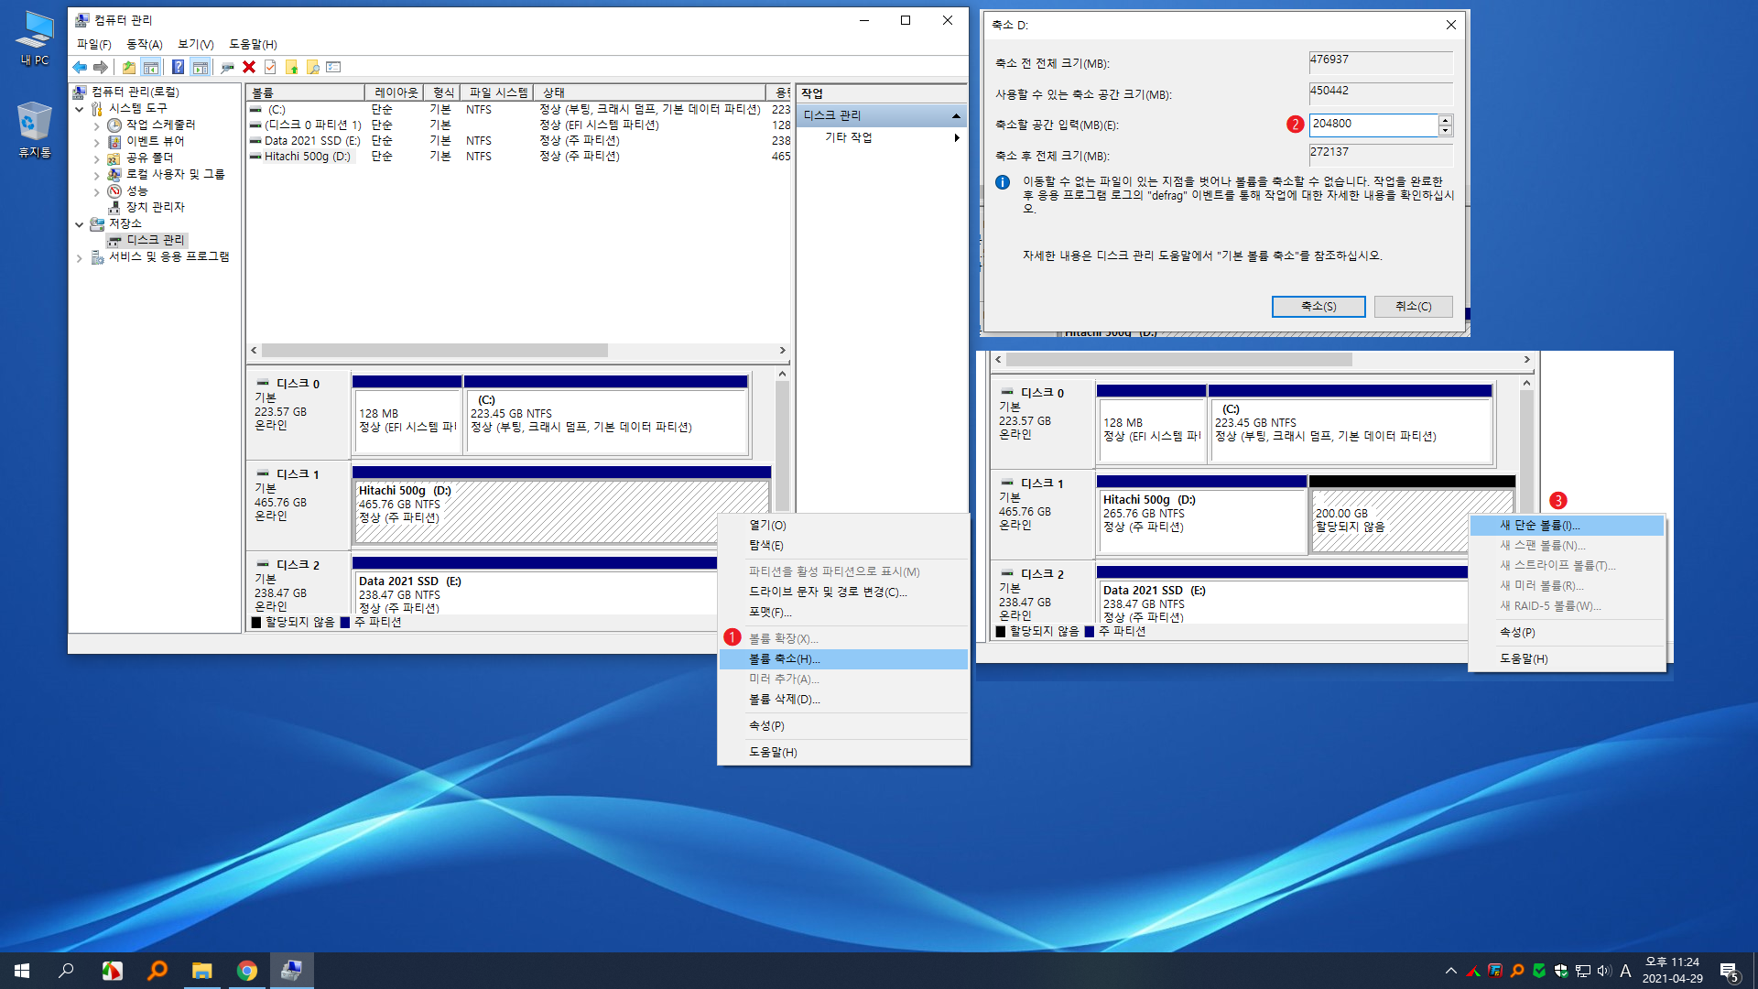
Task: Click the 200.00 GB unallocated partition block
Action: pyautogui.click(x=1411, y=514)
